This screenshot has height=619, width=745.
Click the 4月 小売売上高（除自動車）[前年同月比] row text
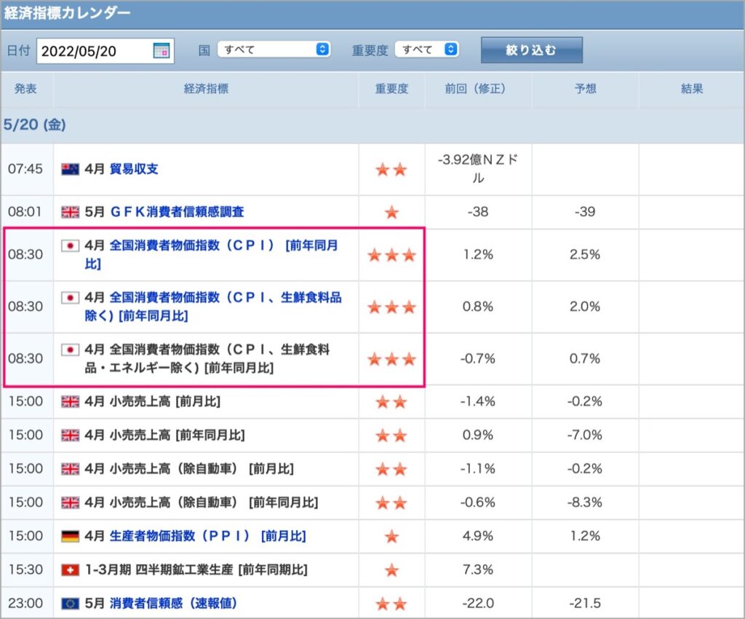coord(202,502)
